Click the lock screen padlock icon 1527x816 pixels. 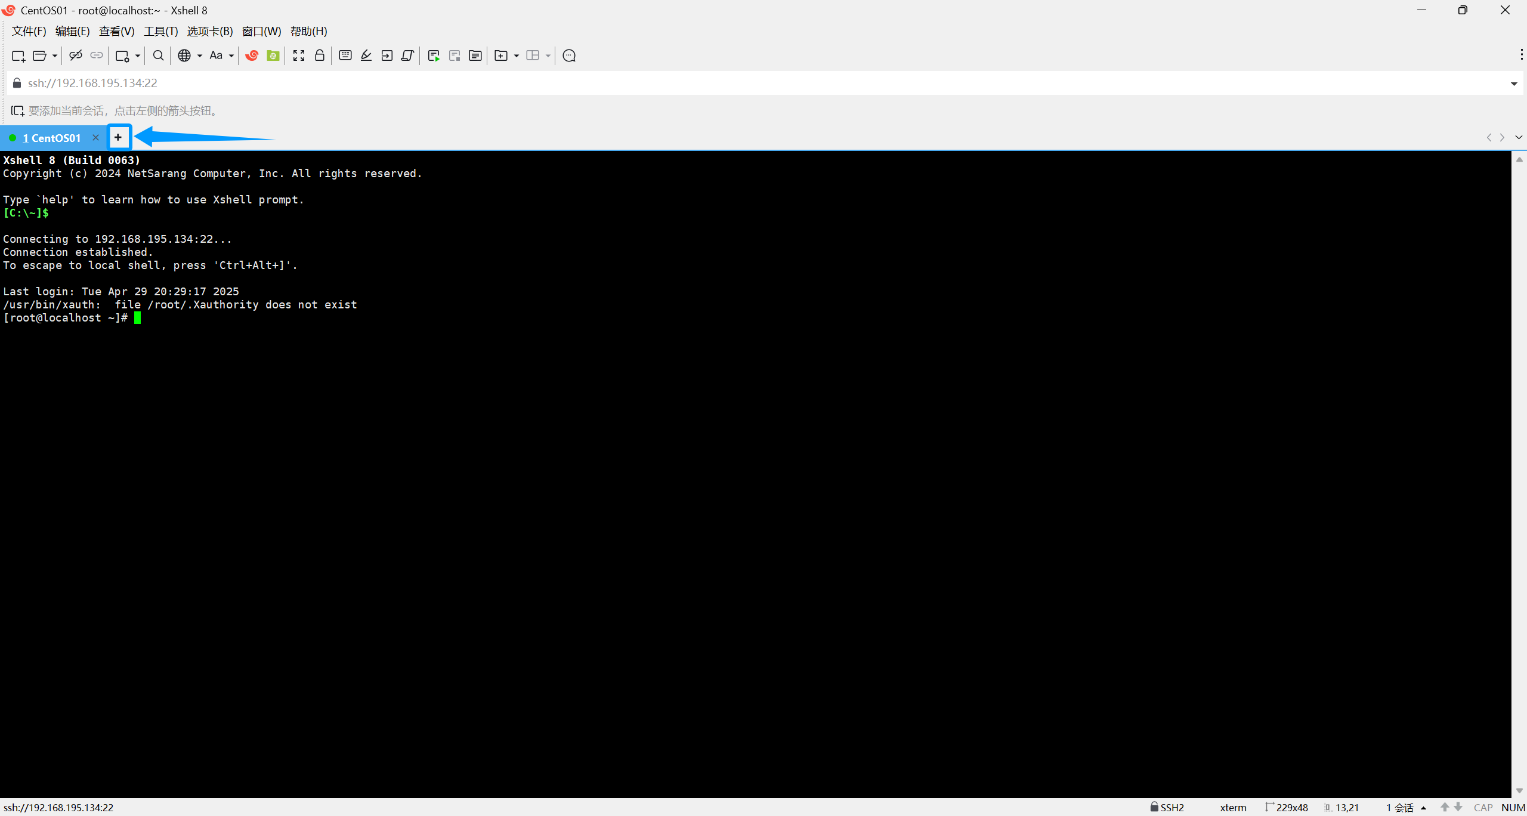(x=320, y=55)
